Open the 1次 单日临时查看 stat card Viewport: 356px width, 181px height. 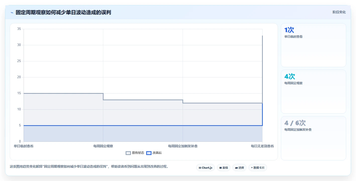[x=314, y=45]
